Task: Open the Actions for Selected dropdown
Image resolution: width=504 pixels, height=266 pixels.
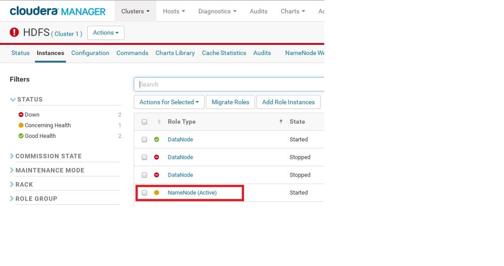Action: pyautogui.click(x=169, y=102)
